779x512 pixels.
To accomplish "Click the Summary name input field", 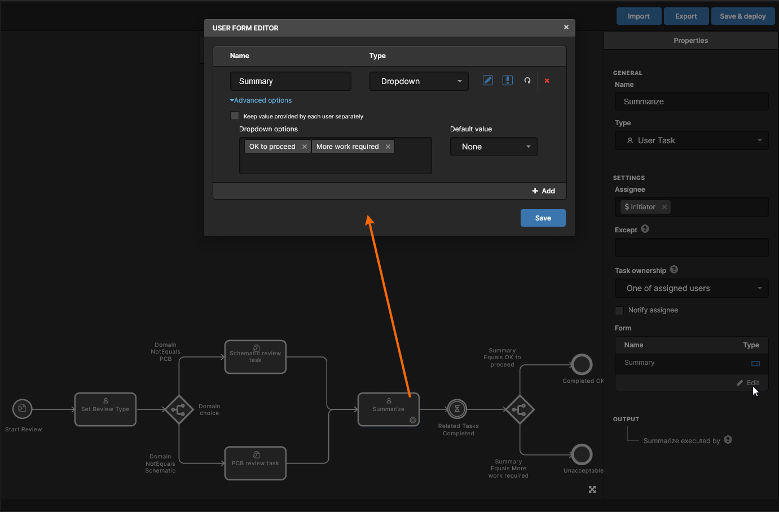I will (291, 81).
